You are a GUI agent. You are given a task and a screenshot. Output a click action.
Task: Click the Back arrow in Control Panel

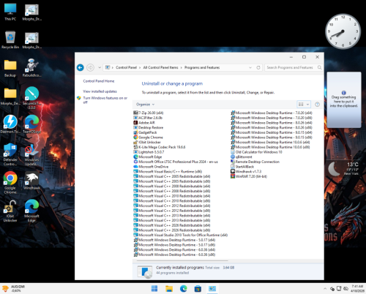click(81, 67)
